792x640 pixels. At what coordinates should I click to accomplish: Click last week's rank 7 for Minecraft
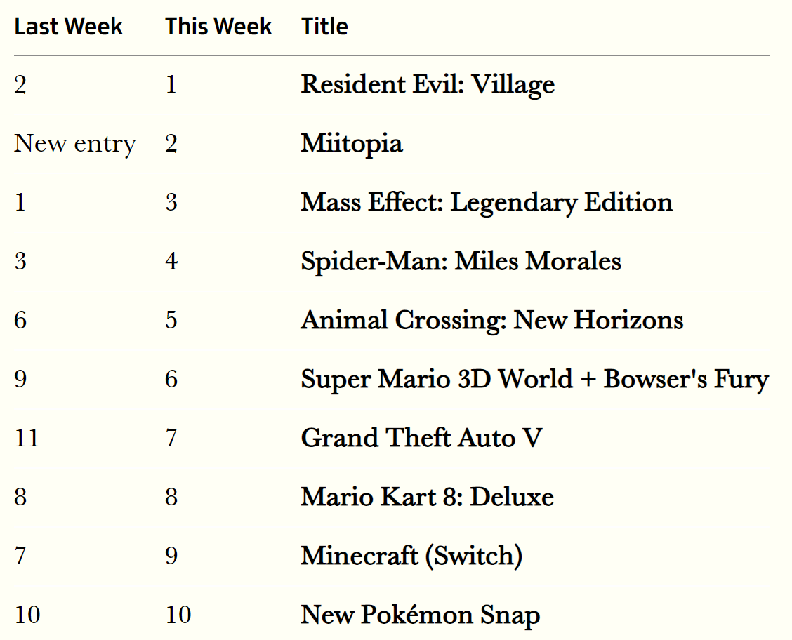[20, 556]
